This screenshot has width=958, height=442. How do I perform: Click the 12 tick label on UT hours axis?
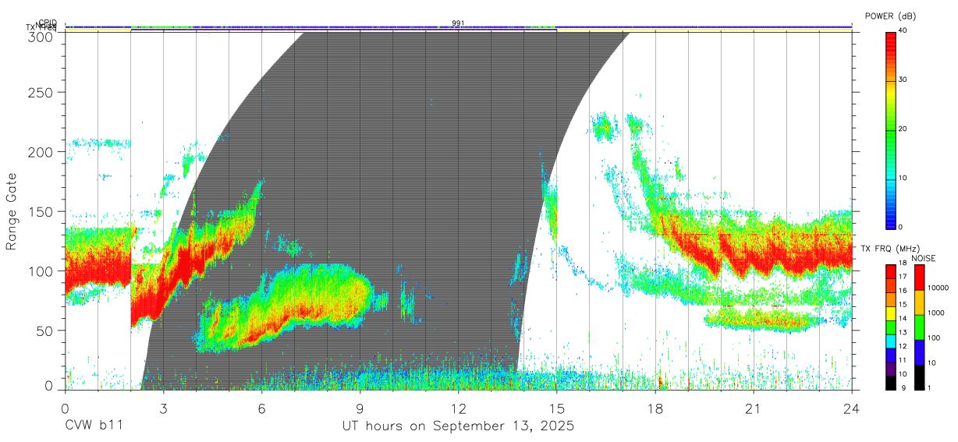click(459, 408)
